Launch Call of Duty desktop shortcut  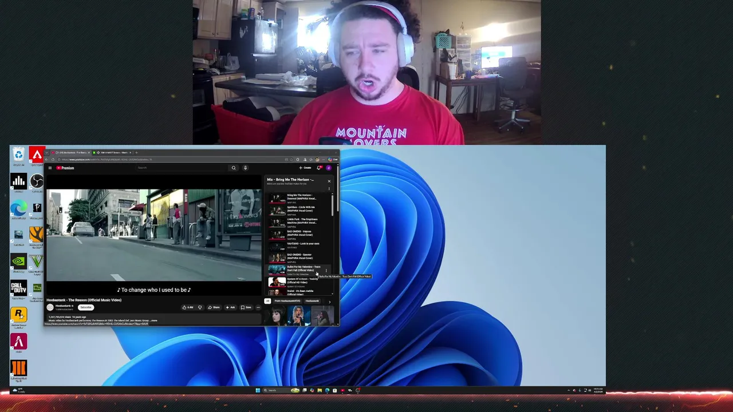pos(18,289)
